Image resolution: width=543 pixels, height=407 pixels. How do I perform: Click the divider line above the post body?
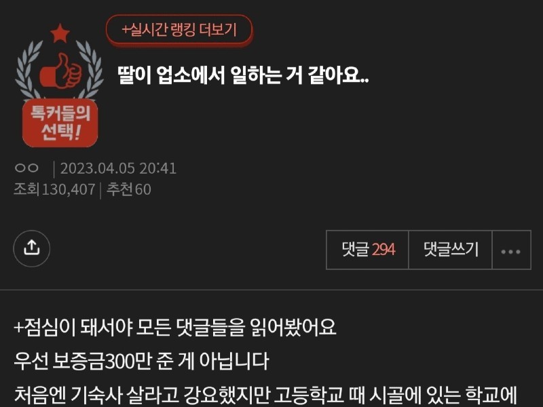(271, 290)
